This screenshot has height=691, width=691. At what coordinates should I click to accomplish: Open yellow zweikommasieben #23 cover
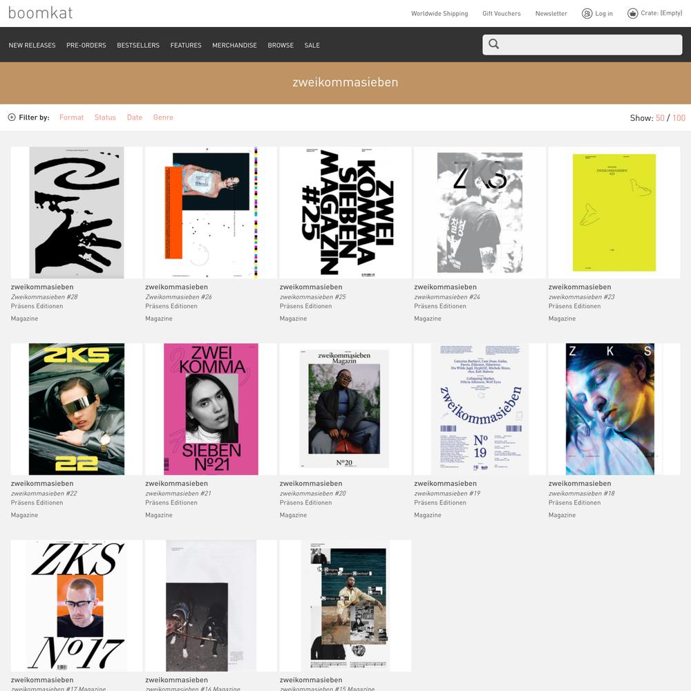click(x=614, y=212)
